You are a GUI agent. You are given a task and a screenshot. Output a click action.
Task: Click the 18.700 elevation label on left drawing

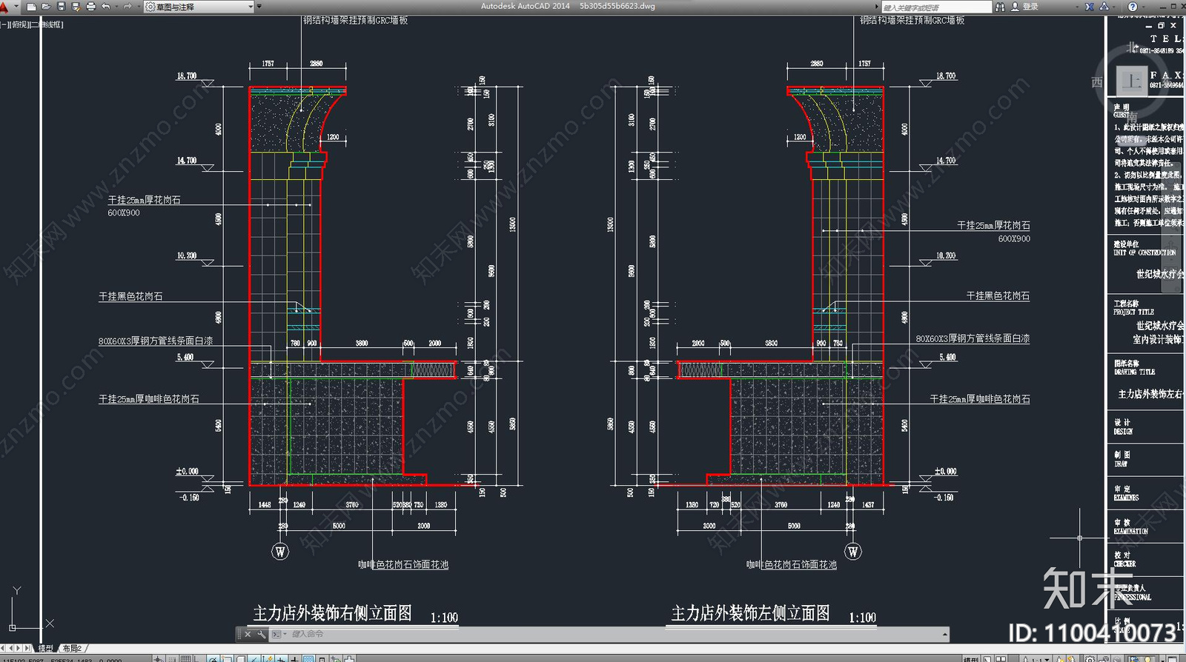pyautogui.click(x=187, y=76)
